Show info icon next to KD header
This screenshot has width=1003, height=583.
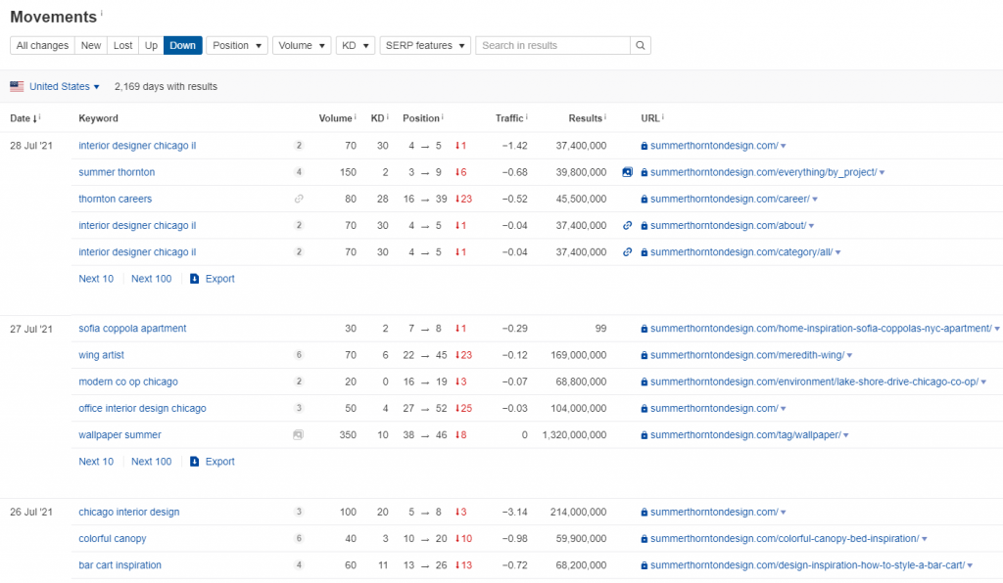[387, 116]
